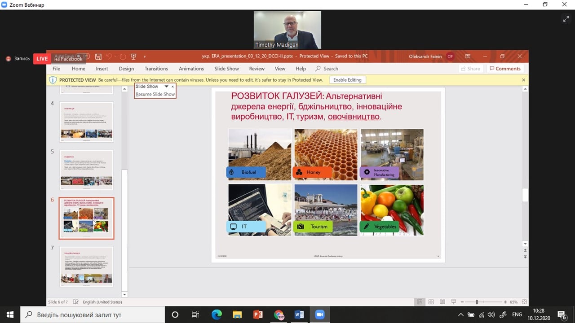Click the Save icon in PowerPoint title bar
Image resolution: width=575 pixels, height=323 pixels.
click(98, 57)
